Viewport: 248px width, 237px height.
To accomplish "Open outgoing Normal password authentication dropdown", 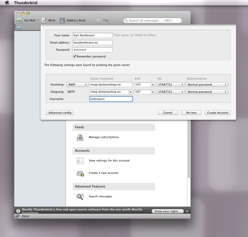I will 207,92.
